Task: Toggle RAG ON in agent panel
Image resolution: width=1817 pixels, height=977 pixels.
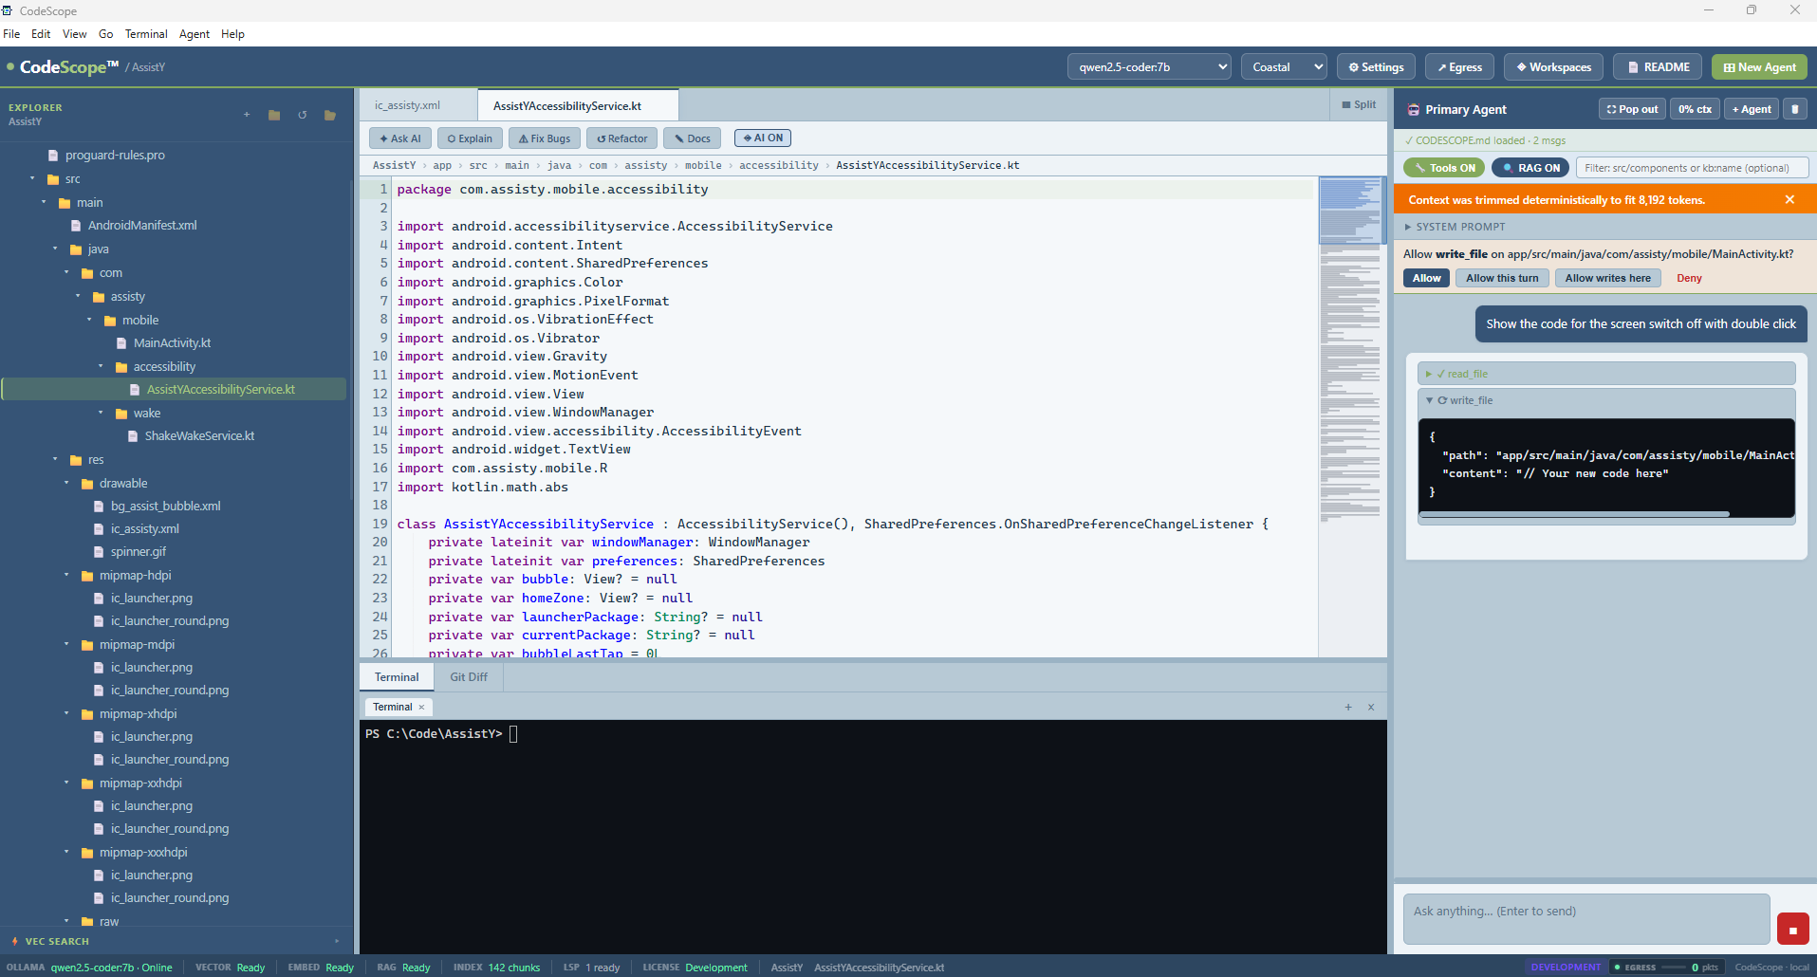Action: [1530, 168]
